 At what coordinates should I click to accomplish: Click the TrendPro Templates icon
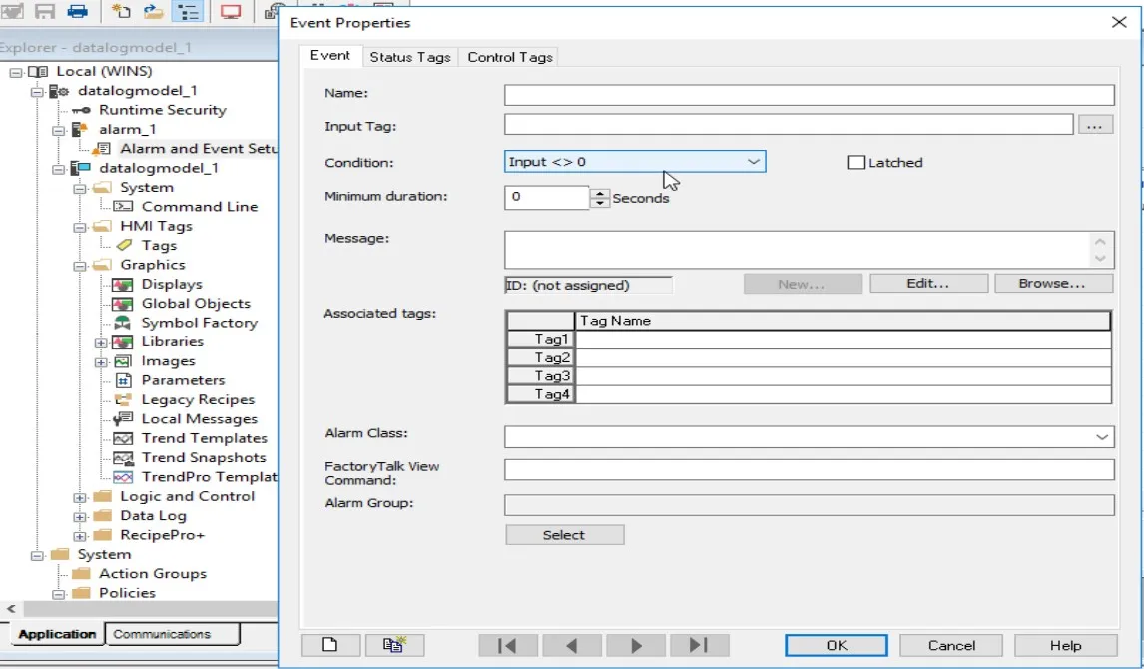pos(123,477)
